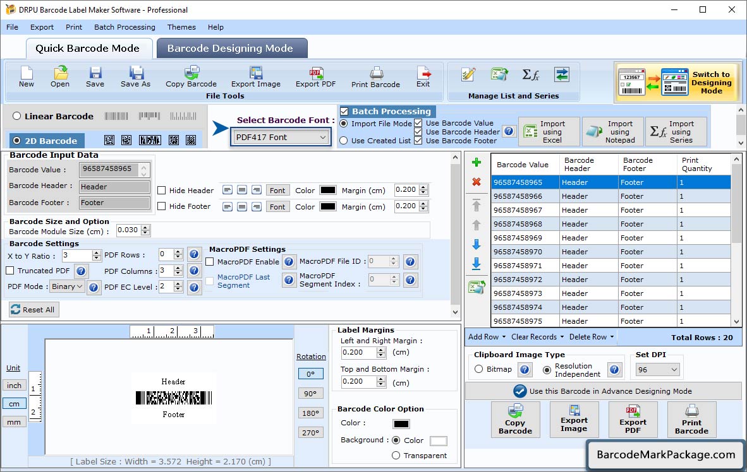Viewport: 747px width, 472px height.
Task: Click the header Color black swatch
Action: coord(328,191)
